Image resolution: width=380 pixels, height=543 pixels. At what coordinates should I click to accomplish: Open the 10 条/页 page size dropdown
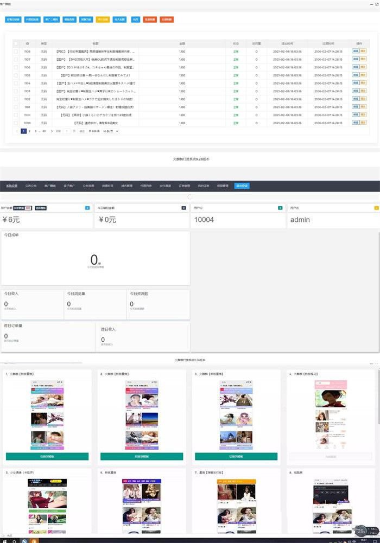coord(111,131)
